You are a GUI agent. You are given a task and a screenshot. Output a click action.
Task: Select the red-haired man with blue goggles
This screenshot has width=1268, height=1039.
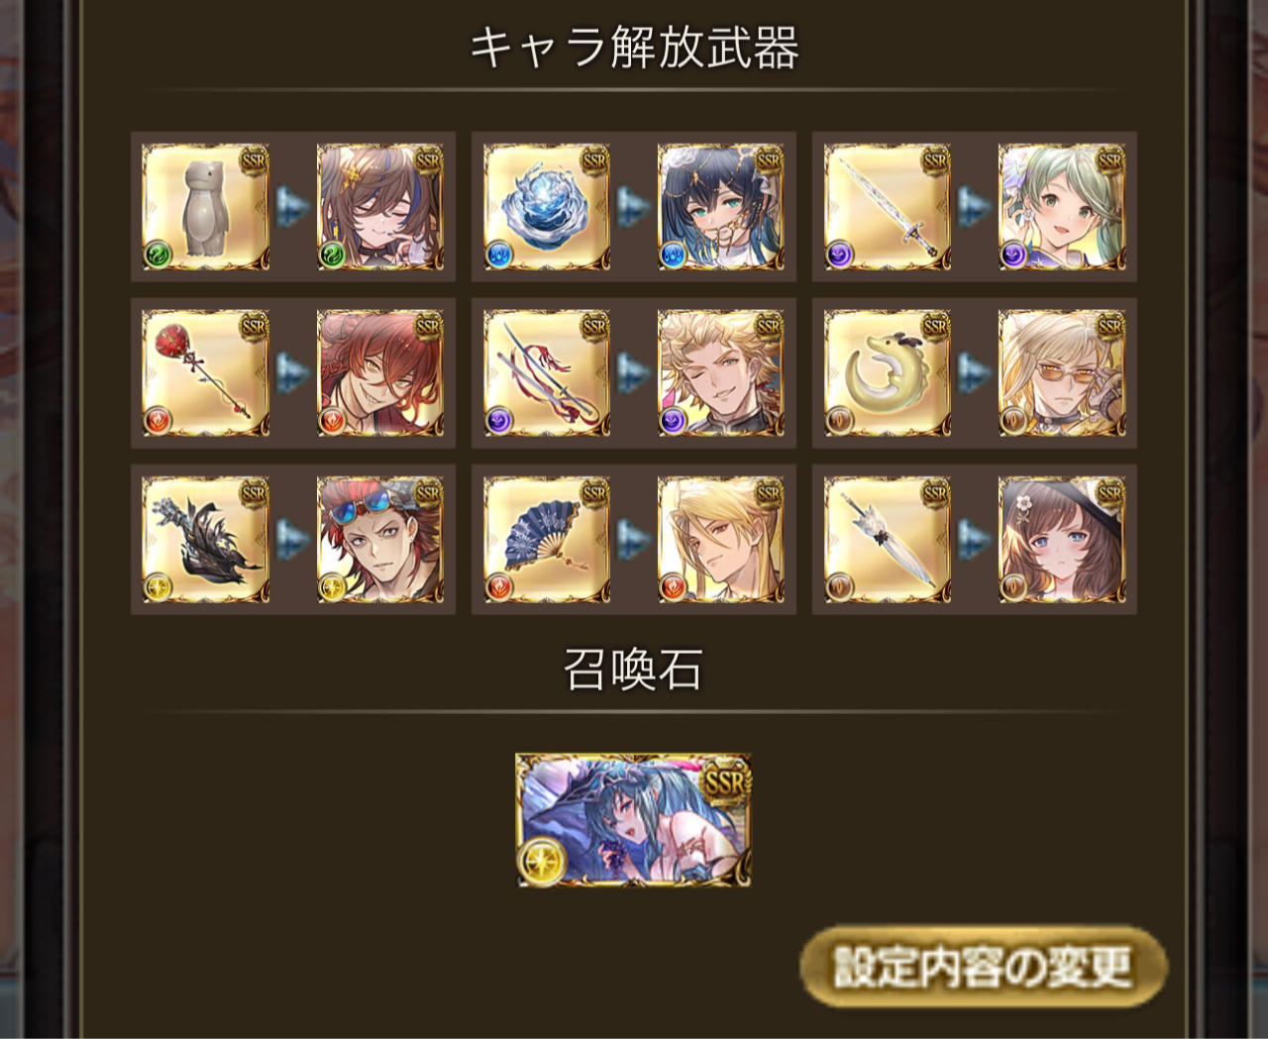[x=380, y=540]
